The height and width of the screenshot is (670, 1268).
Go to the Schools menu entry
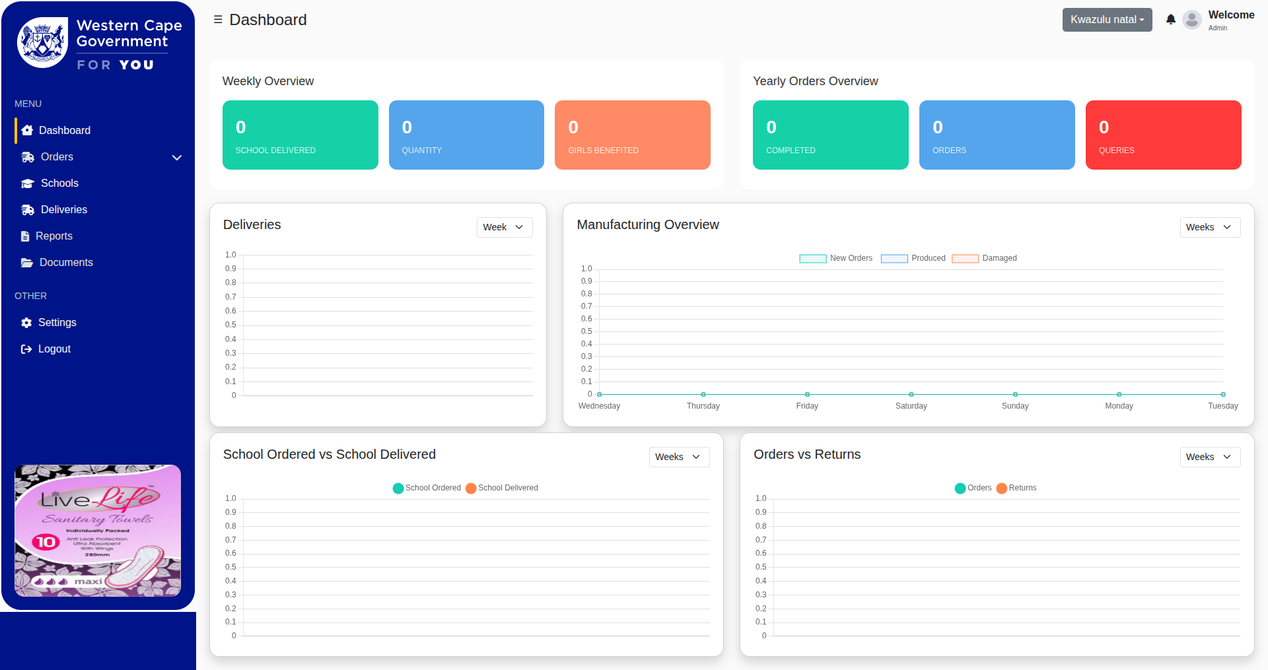point(60,183)
